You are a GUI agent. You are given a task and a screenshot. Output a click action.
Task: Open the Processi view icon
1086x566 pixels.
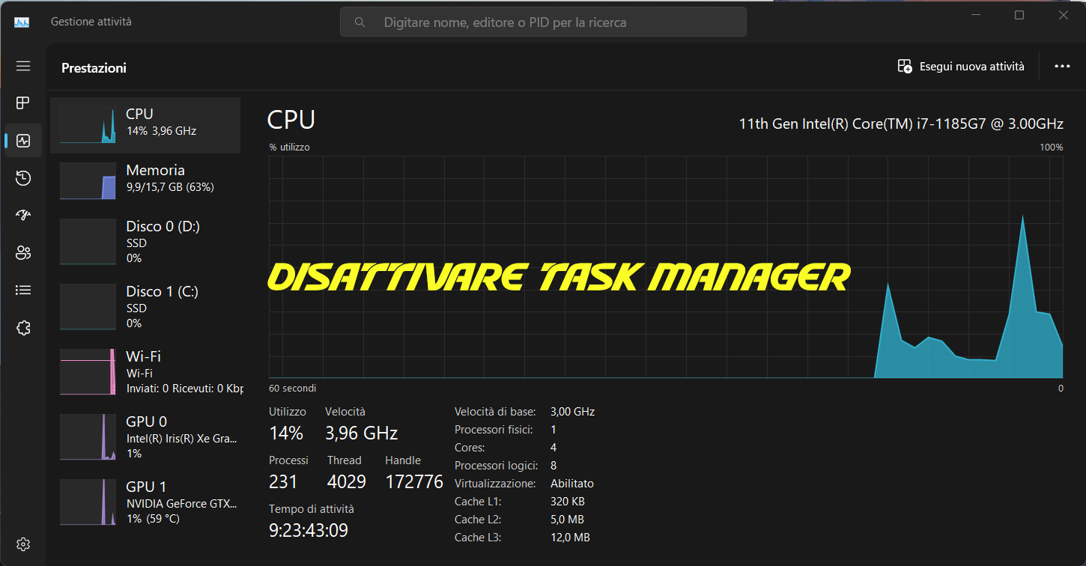pyautogui.click(x=22, y=103)
